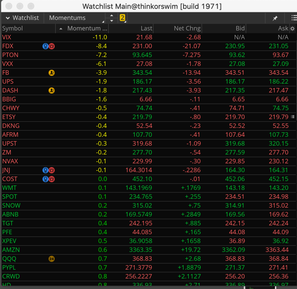This screenshot has width=297, height=289.
Task: Select the BBIG symbol
Action: coord(9,99)
